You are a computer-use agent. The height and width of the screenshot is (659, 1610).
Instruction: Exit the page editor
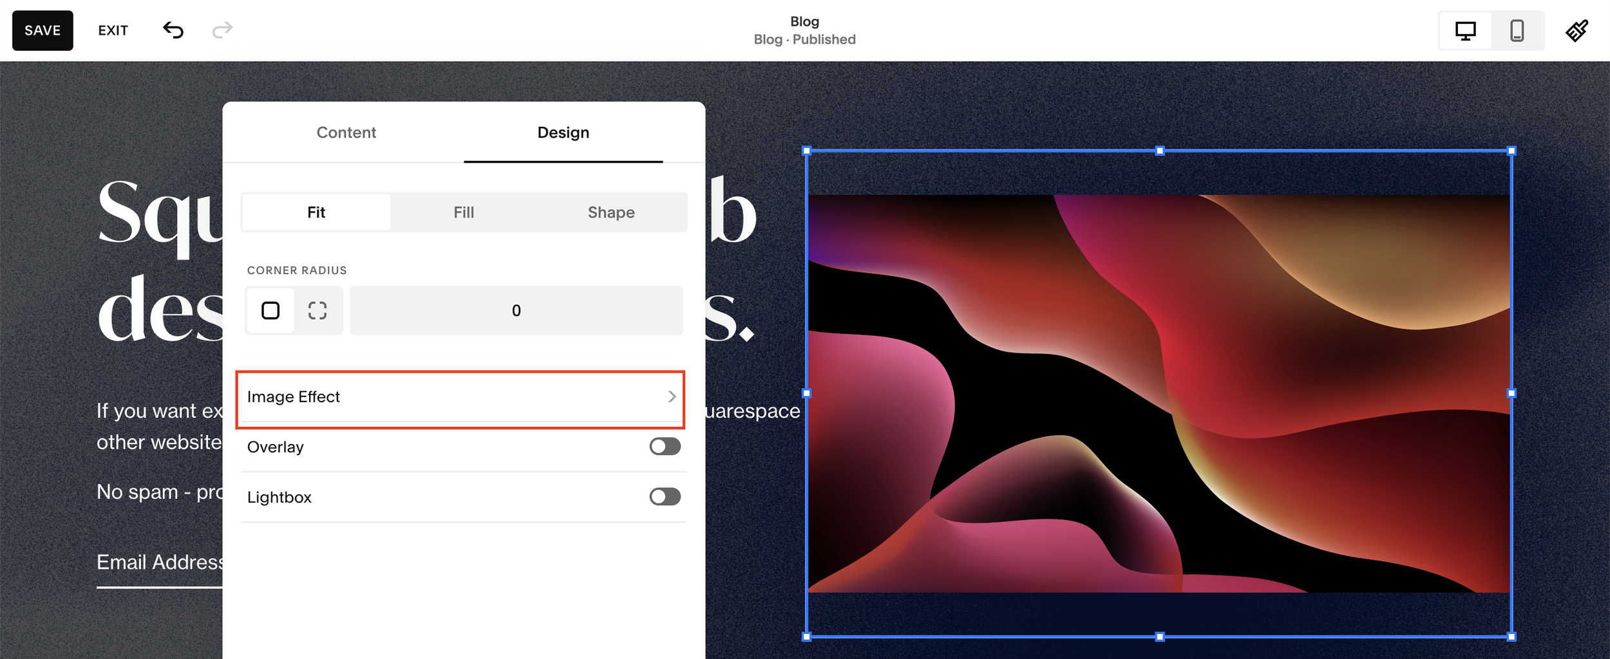[113, 30]
